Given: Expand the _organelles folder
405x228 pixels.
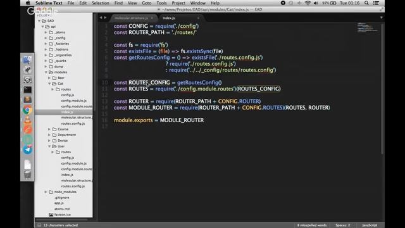Looking at the screenshot, I should [46, 55].
